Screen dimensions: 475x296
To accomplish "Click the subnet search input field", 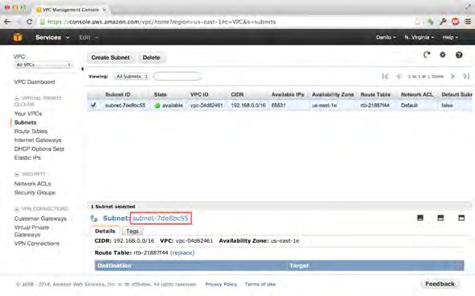I will 177,77.
